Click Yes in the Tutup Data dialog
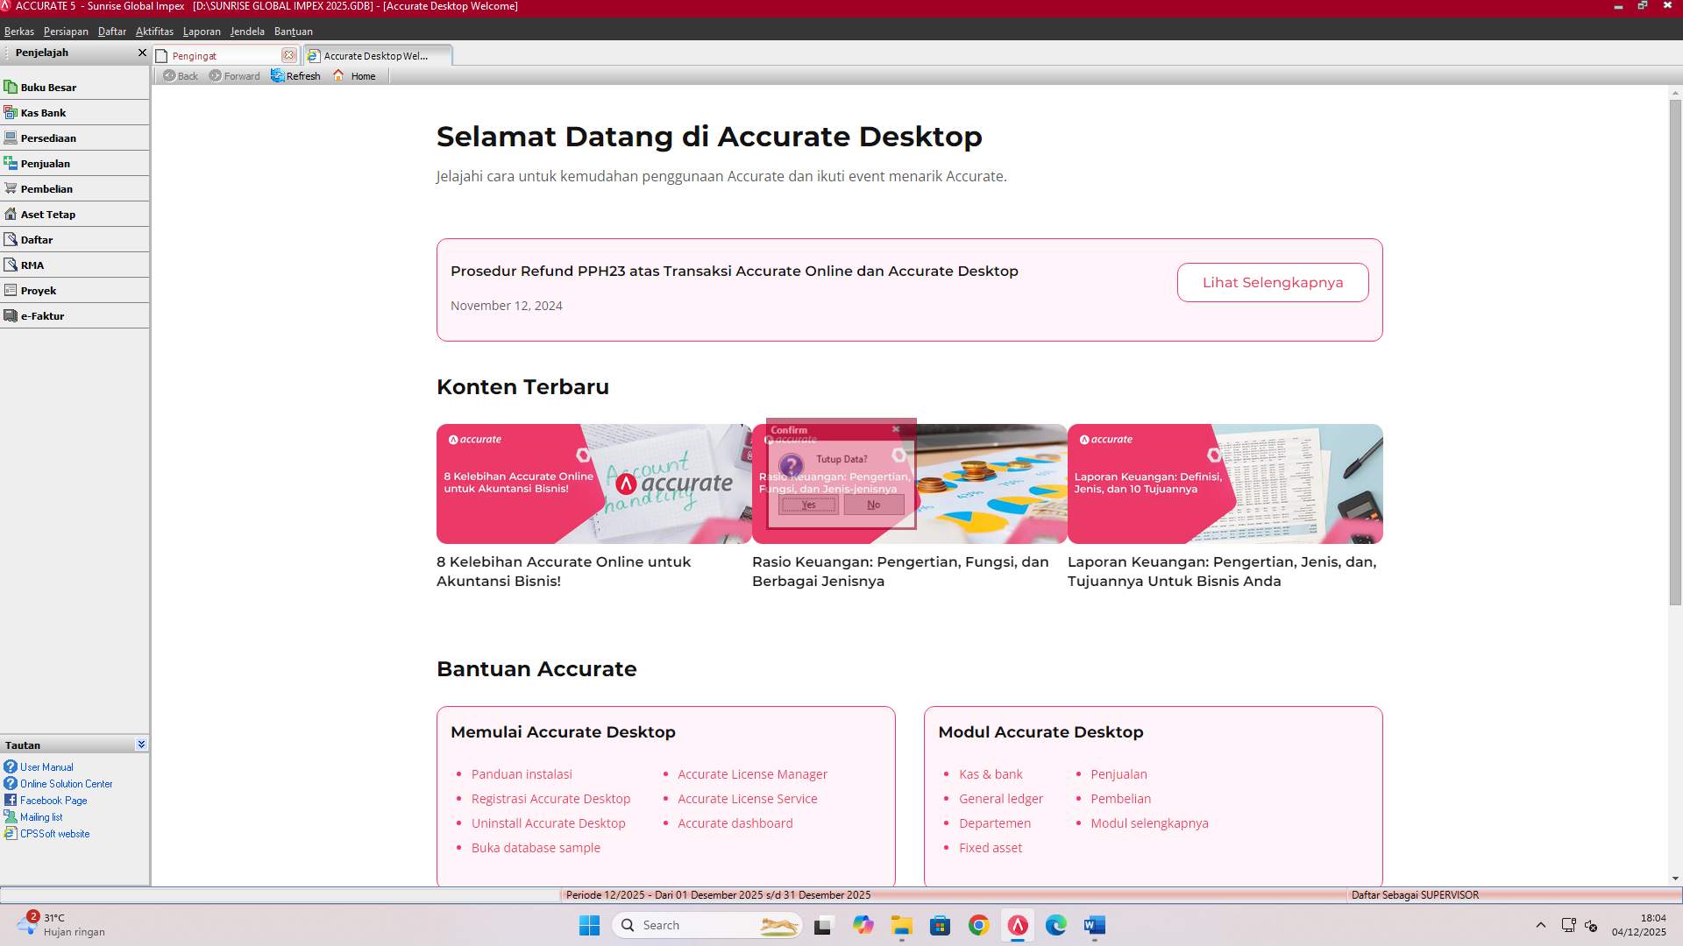Viewport: 1683px width, 946px height. coord(807,505)
